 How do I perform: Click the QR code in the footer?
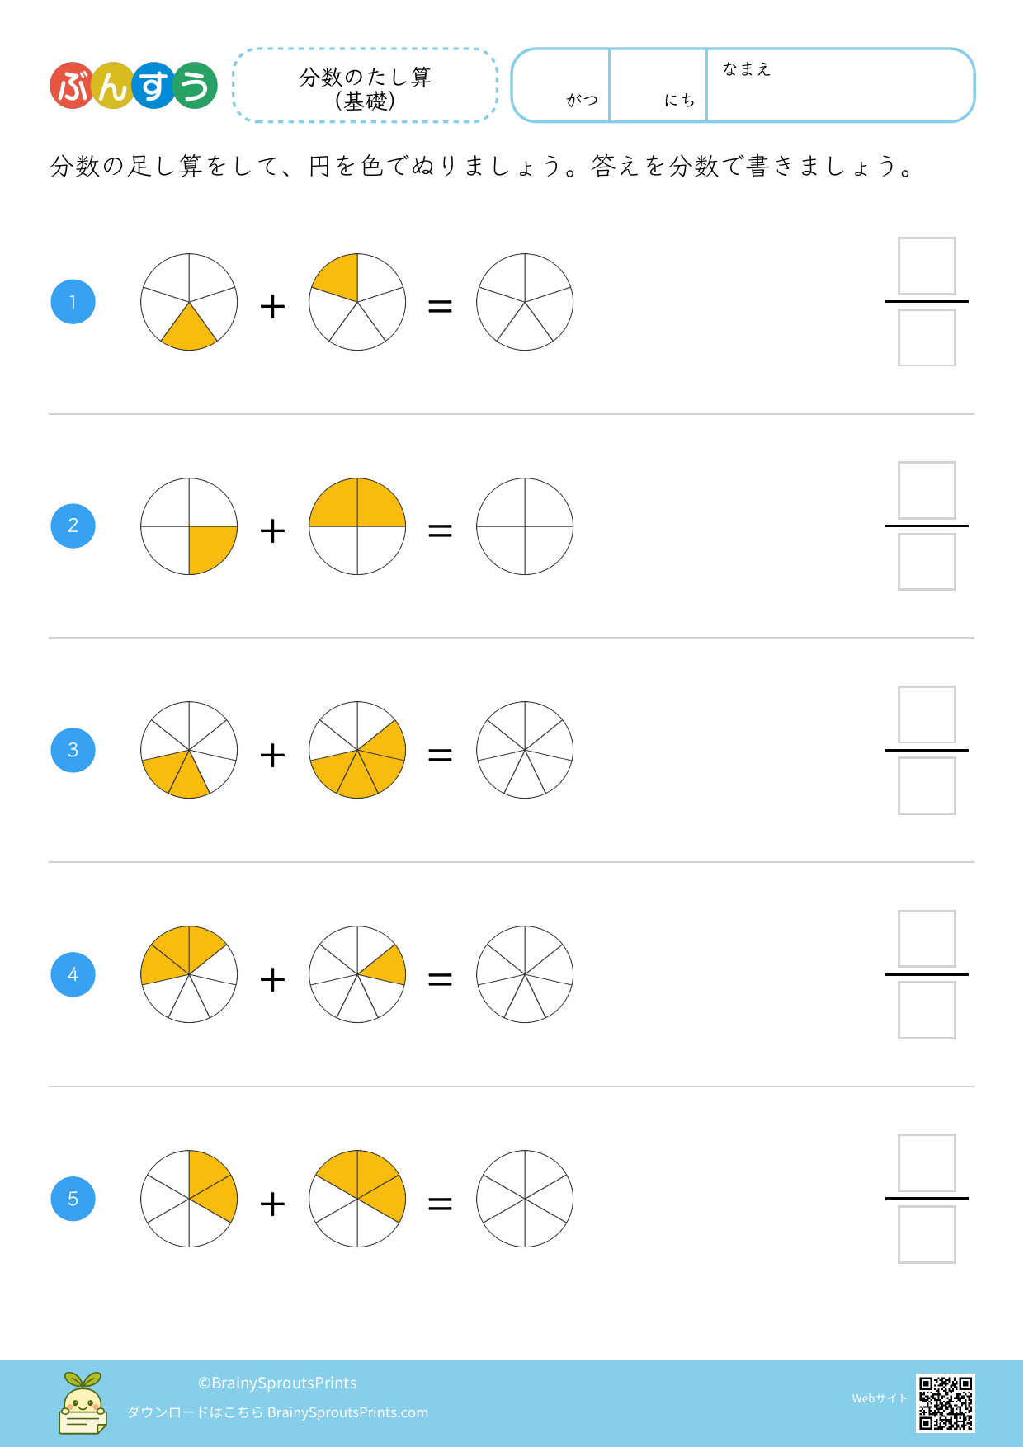point(945,1402)
